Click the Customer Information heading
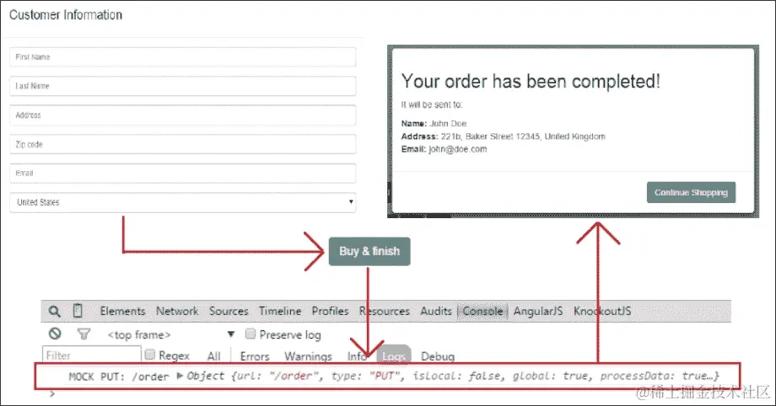Viewport: 776px width, 406px height. point(66,15)
